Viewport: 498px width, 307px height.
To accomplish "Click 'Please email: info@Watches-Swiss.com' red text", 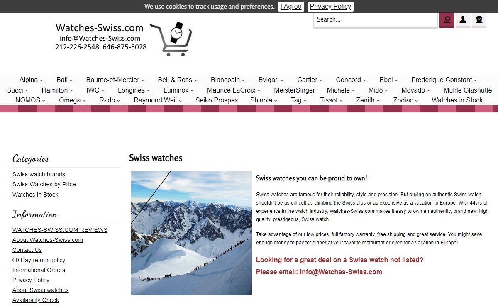I will [319, 272].
